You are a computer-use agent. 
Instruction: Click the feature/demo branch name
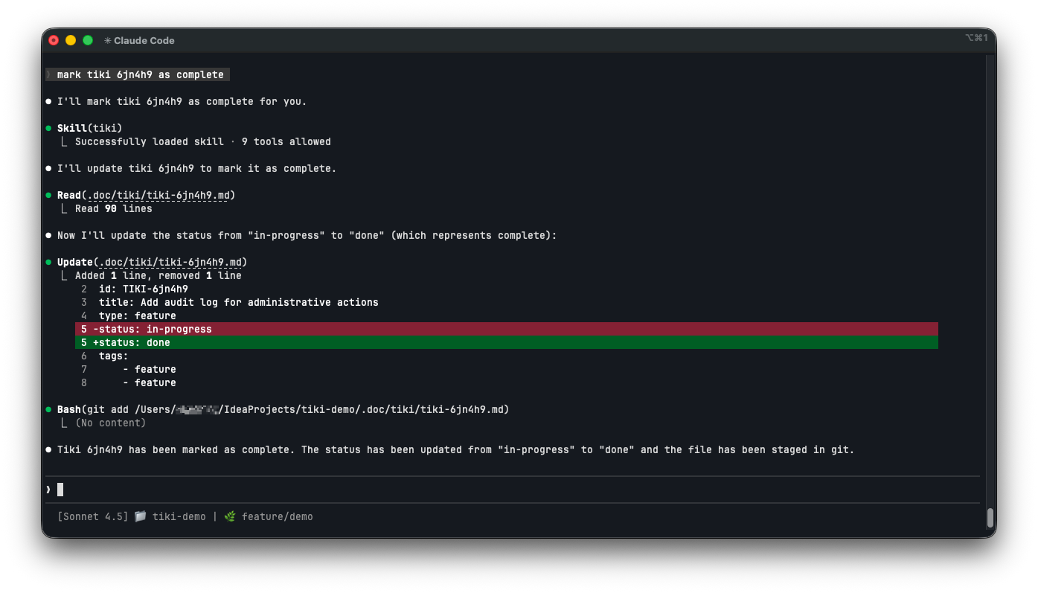coord(277,516)
